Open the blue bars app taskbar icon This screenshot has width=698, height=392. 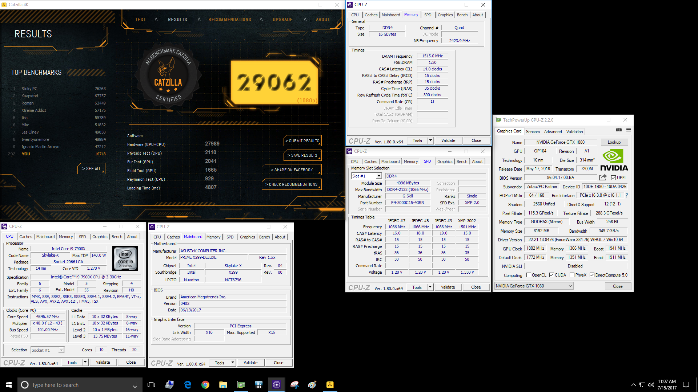coord(259,385)
